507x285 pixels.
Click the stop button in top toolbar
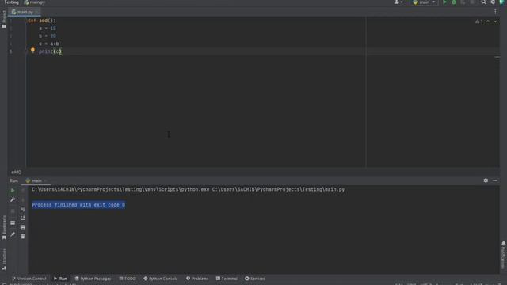(x=472, y=2)
